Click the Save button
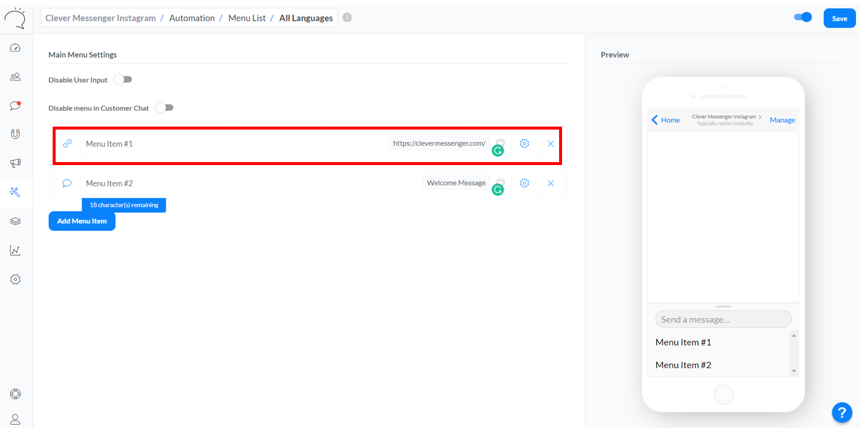This screenshot has height=436, width=862. (839, 18)
